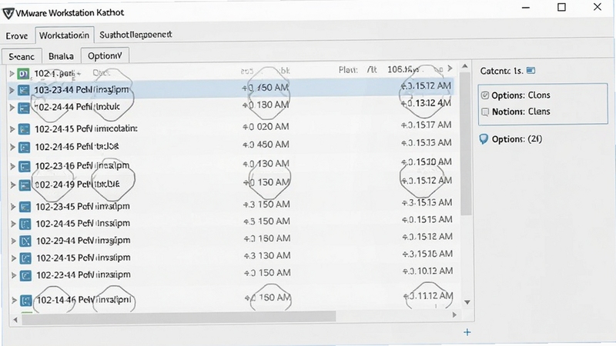Click the 0 450 AM time cell
Image resolution: width=616 pixels, height=346 pixels.
(x=266, y=145)
